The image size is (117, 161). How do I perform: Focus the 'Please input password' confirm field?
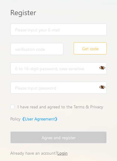[58, 88]
